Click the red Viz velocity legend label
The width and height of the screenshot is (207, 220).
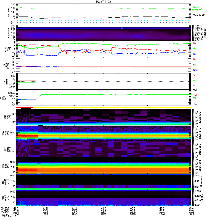coord(195,75)
